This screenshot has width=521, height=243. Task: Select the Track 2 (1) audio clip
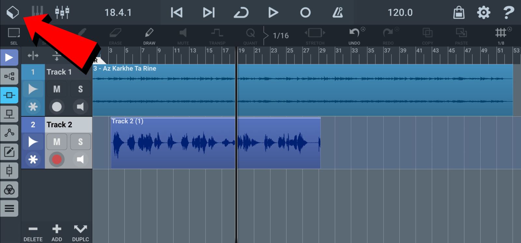(x=216, y=143)
